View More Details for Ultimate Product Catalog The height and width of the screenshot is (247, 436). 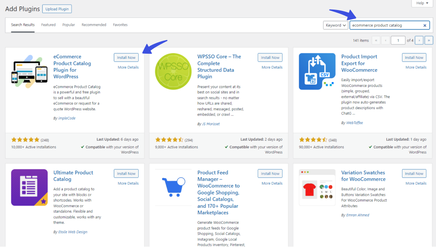pyautogui.click(x=128, y=183)
